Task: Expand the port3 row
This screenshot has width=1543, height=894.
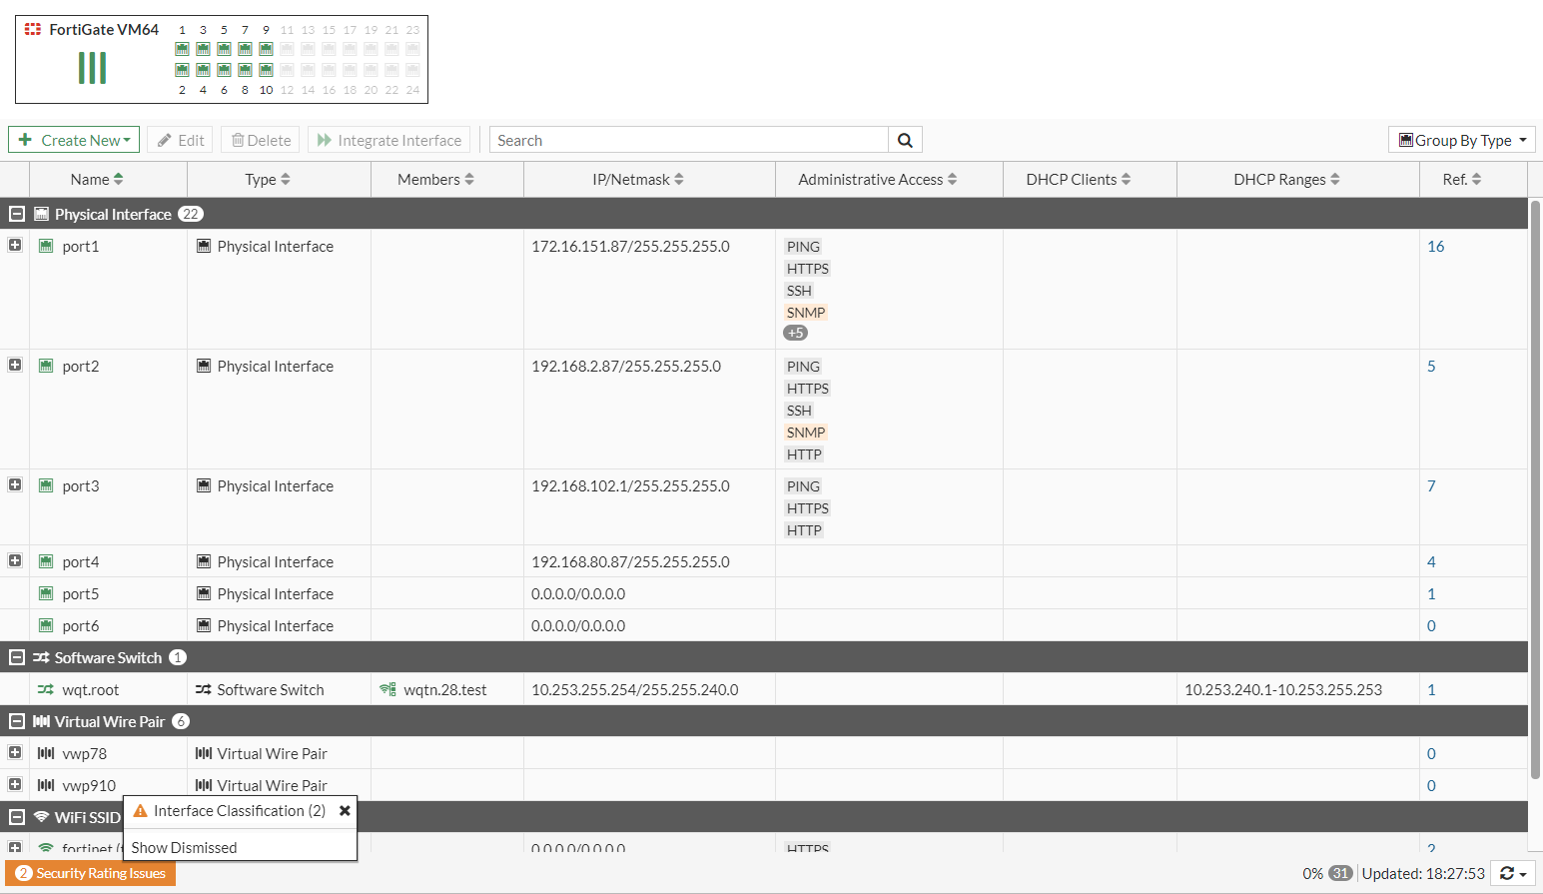Action: (x=15, y=484)
